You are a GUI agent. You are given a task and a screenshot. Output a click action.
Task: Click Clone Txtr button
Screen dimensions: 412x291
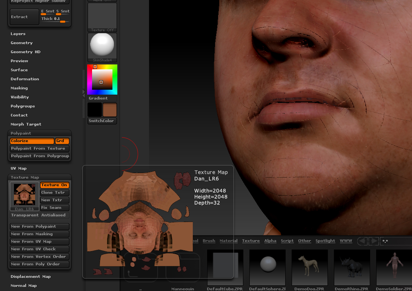[x=55, y=193]
